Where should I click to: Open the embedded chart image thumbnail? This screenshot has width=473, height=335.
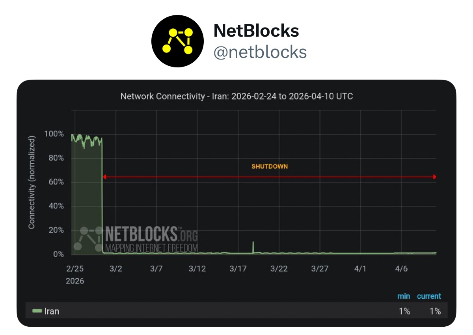point(236,203)
